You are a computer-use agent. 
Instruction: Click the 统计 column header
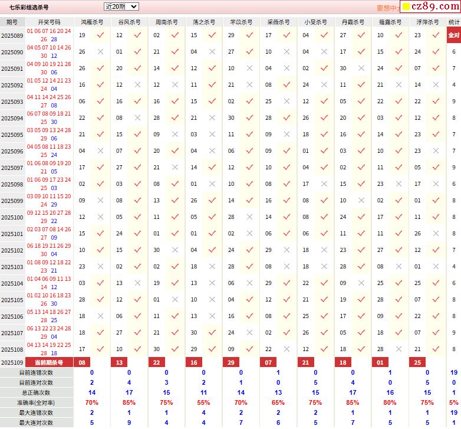point(454,22)
